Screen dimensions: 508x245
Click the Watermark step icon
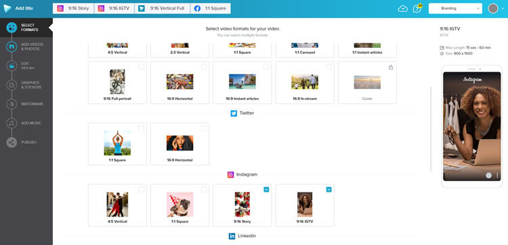(12, 104)
